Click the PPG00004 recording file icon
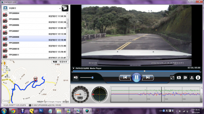This screenshot has height=114, width=204. point(5,15)
